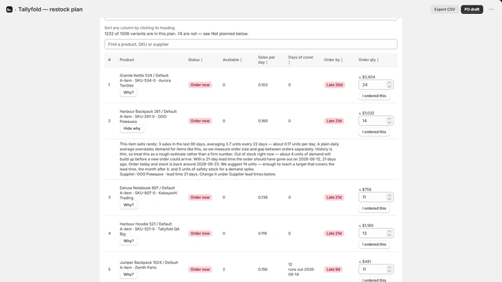
Task: Sort by the Status column heading
Action: [195, 60]
